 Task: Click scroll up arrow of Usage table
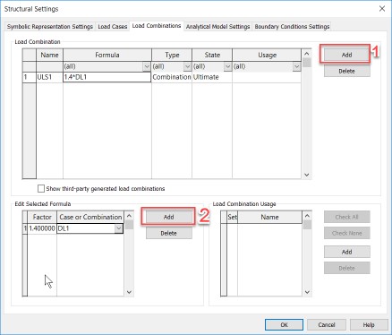click(307, 216)
